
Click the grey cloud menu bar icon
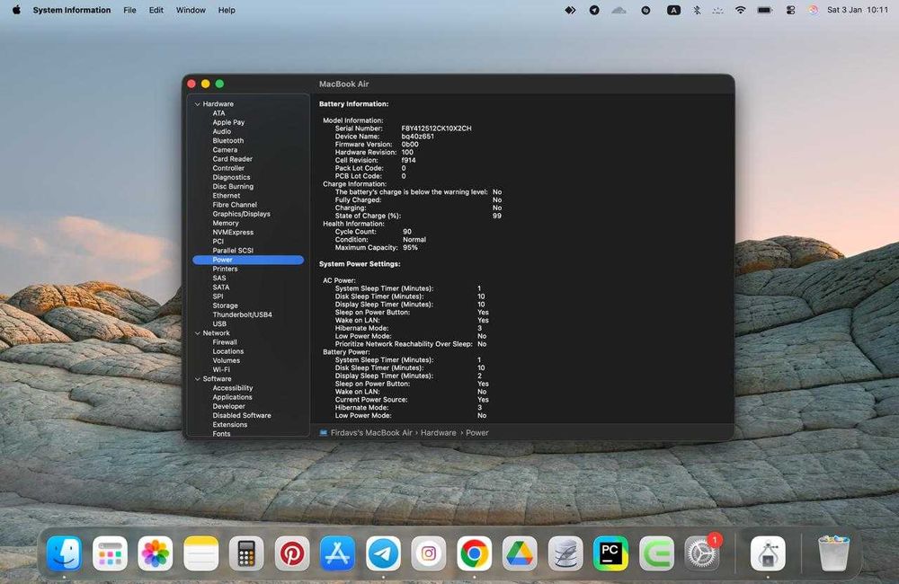619,10
